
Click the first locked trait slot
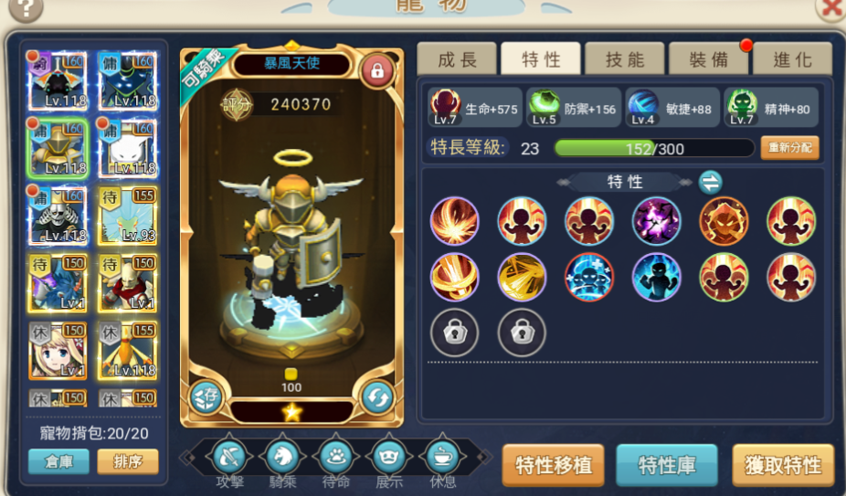point(454,333)
